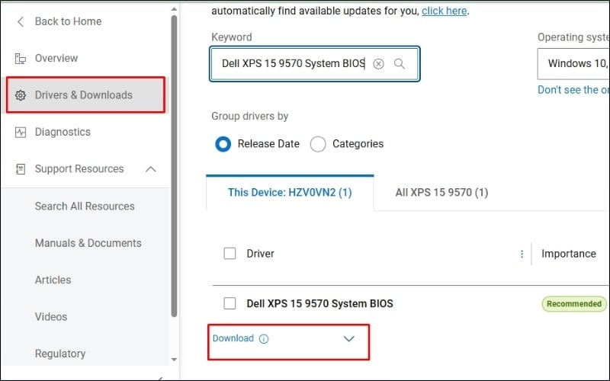Open Videos in Support Resources
Screen dimensions: 610x381
(x=51, y=317)
